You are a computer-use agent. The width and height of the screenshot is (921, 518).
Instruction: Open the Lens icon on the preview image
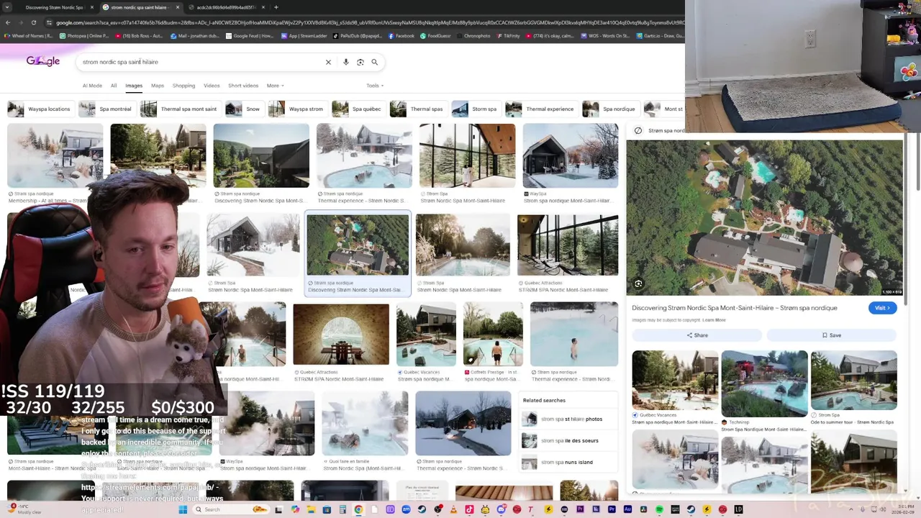coord(638,283)
